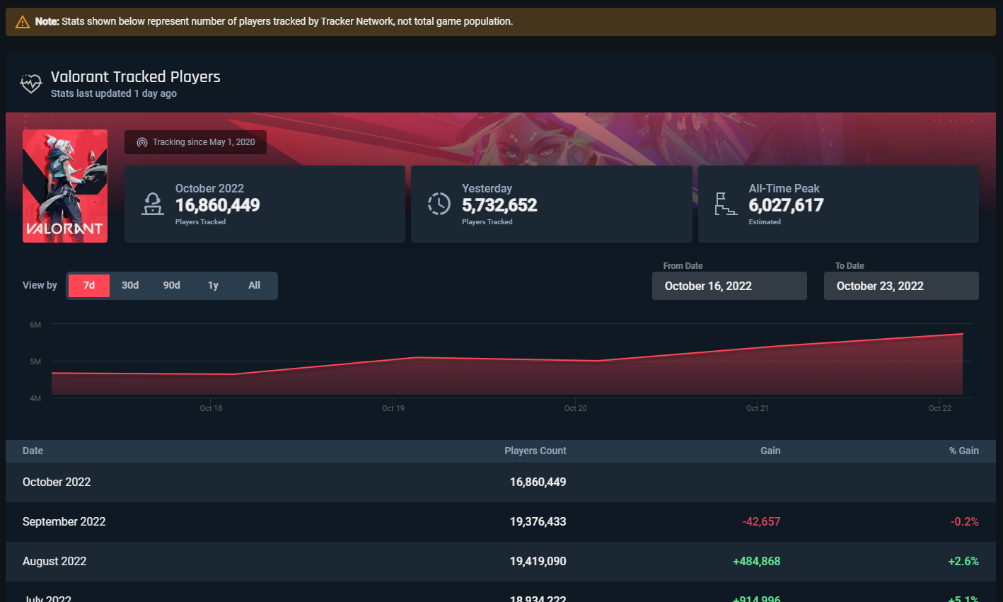Switch chart view to 90d
Image resolution: width=1003 pixels, height=602 pixels.
click(172, 285)
